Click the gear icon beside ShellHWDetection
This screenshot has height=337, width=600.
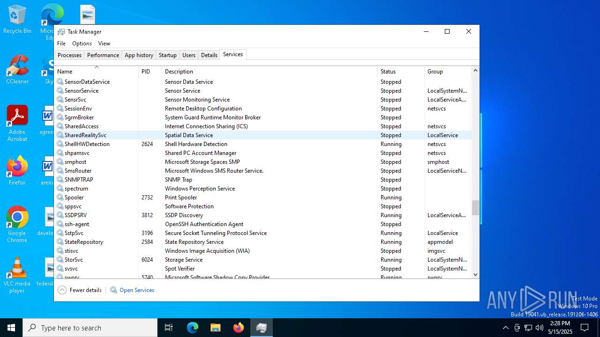[x=60, y=144]
